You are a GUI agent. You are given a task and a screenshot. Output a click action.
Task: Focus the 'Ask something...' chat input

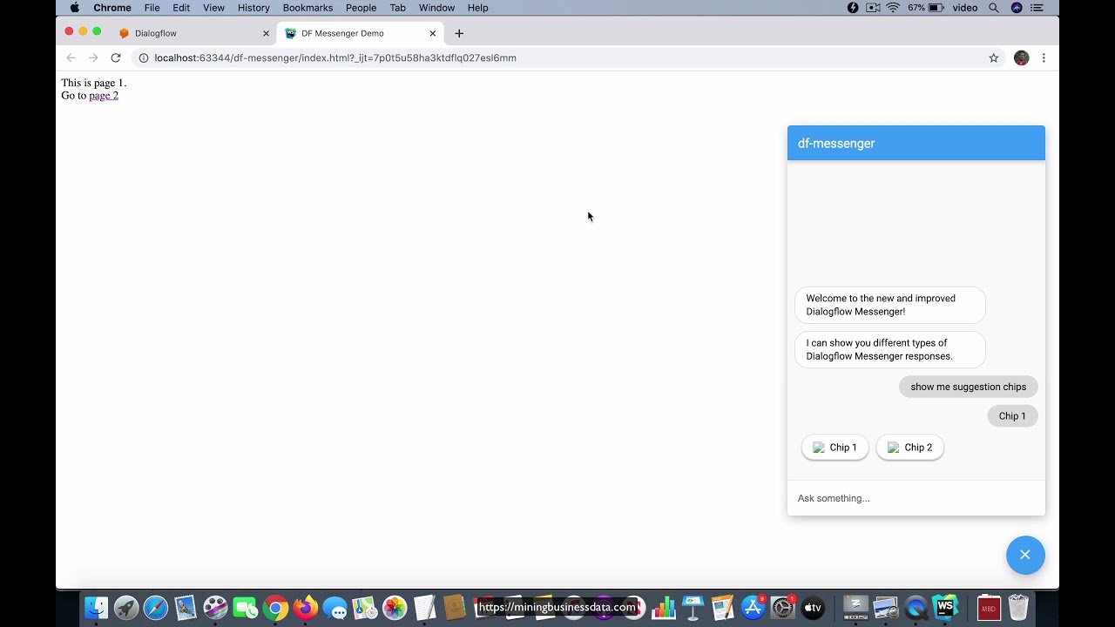[916, 498]
